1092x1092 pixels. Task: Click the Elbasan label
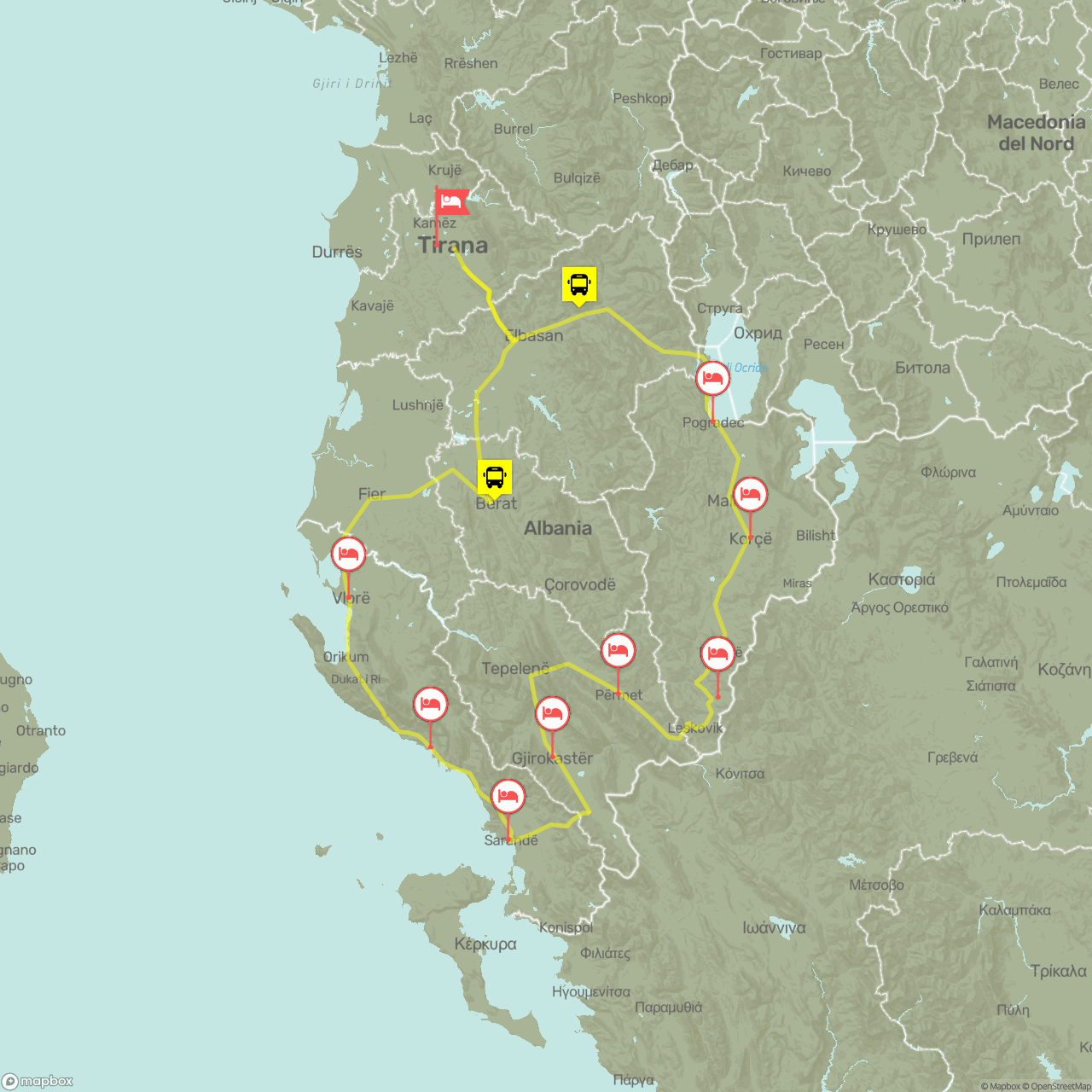coord(534,335)
